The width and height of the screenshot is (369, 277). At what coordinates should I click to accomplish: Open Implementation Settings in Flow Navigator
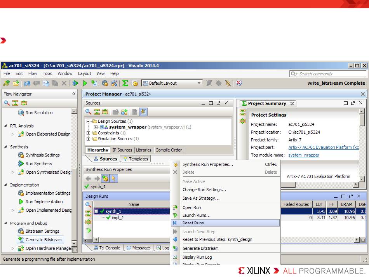tap(44, 193)
